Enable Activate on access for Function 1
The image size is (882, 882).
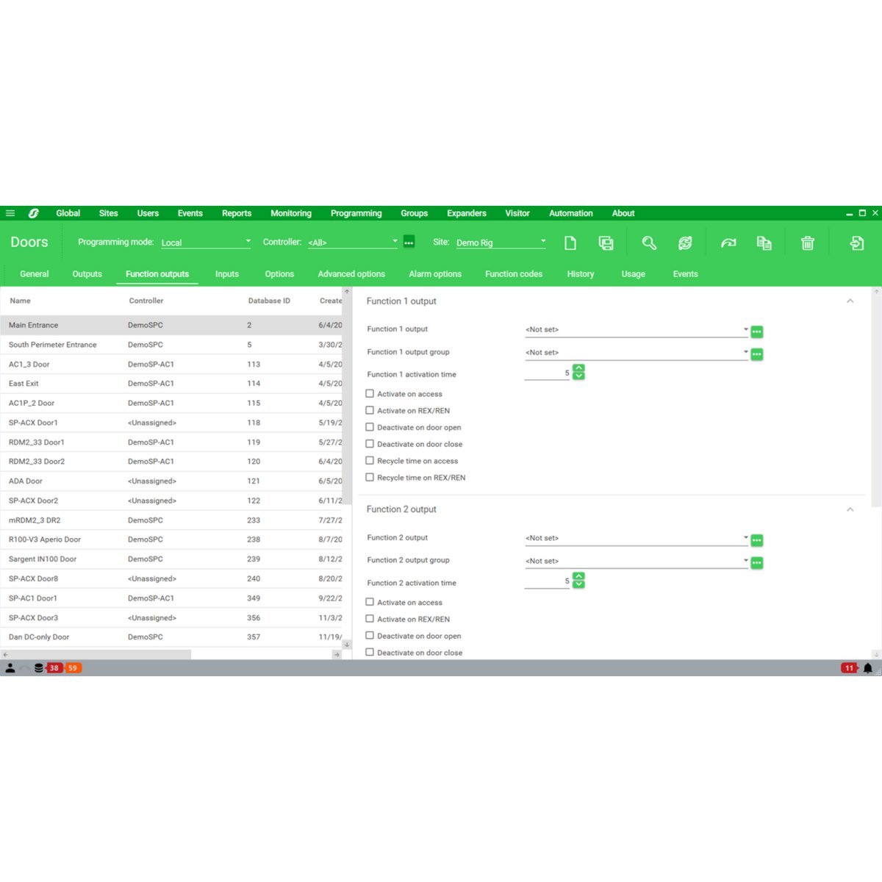pyautogui.click(x=370, y=393)
